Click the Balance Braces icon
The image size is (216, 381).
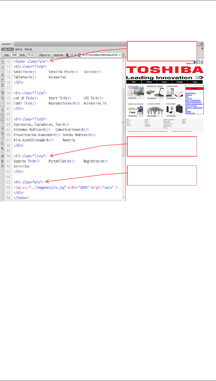(x=3, y=98)
